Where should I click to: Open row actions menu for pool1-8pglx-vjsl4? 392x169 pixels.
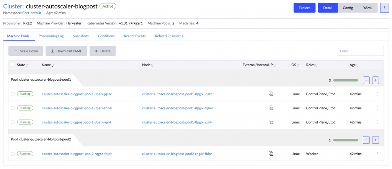(378, 122)
